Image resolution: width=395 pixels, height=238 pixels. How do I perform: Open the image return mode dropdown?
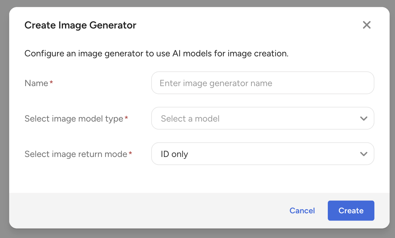click(x=254, y=154)
